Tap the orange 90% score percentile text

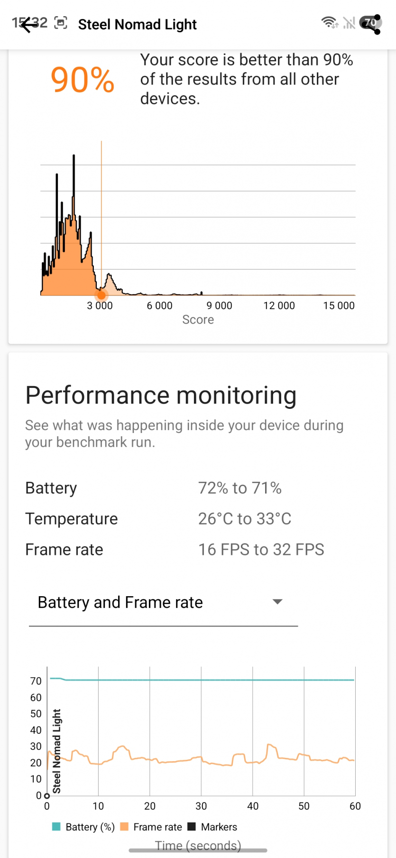pyautogui.click(x=83, y=80)
